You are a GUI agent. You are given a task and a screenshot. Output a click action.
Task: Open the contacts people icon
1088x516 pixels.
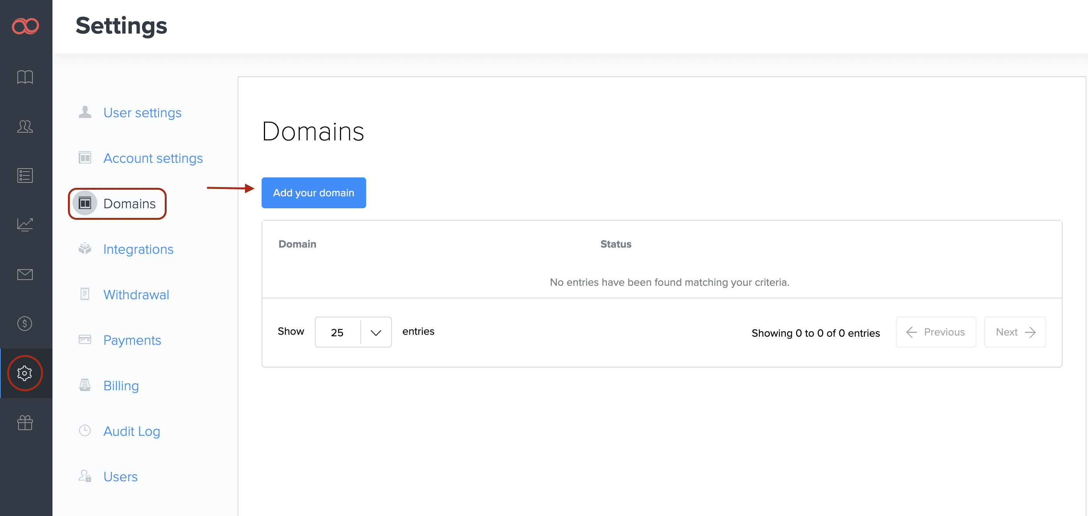(x=25, y=126)
